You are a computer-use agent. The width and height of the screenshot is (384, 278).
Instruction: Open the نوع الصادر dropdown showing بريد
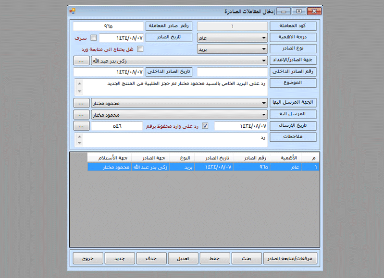coord(232,49)
